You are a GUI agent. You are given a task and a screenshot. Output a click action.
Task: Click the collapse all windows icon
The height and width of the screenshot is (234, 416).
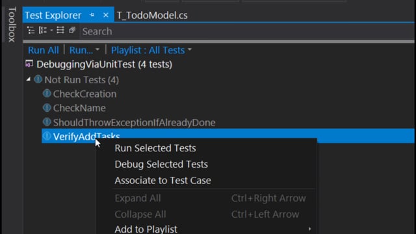pyautogui.click(x=72, y=31)
